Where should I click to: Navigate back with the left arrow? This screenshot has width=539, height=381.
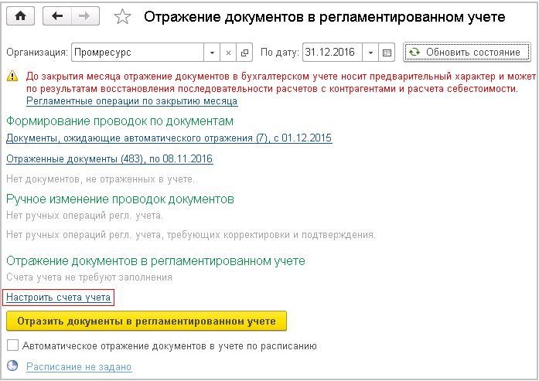click(x=57, y=16)
